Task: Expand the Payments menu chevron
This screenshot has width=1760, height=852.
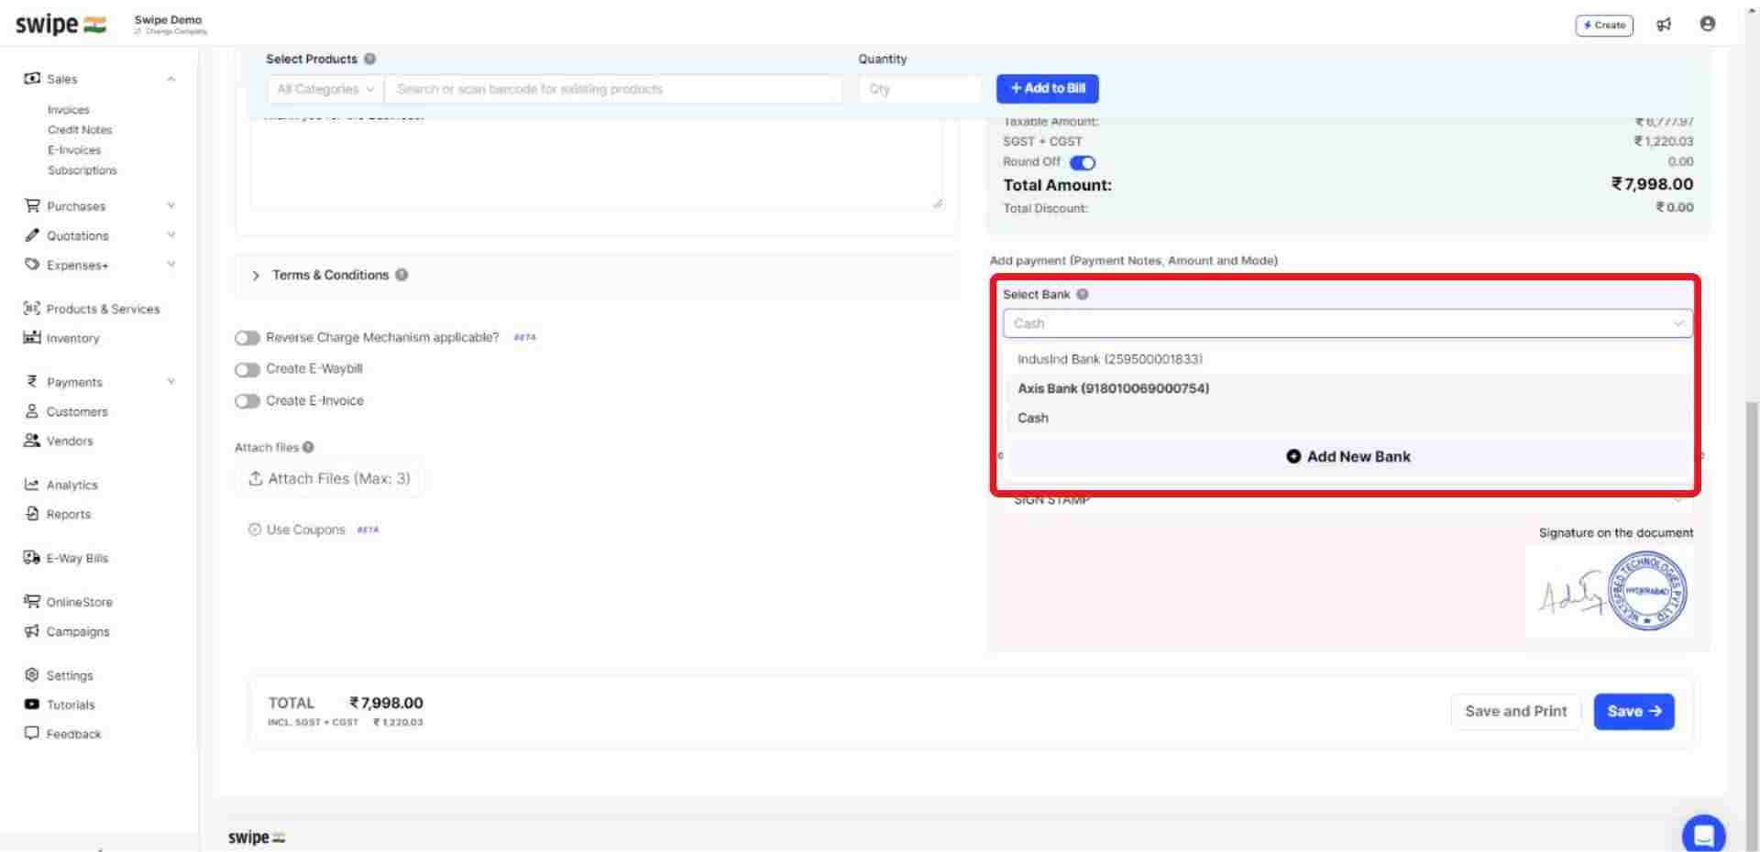Action: (x=170, y=382)
